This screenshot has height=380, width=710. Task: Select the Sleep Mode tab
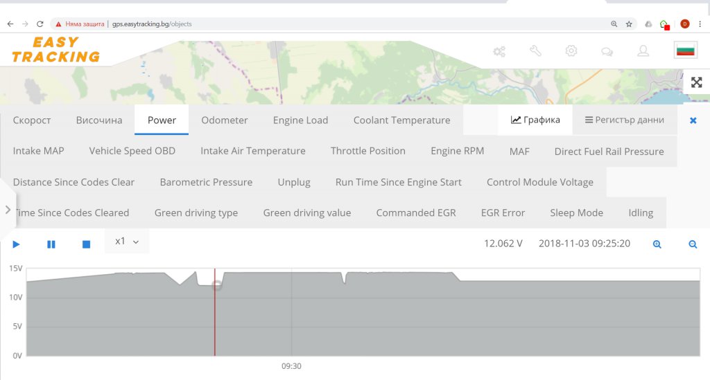[576, 212]
